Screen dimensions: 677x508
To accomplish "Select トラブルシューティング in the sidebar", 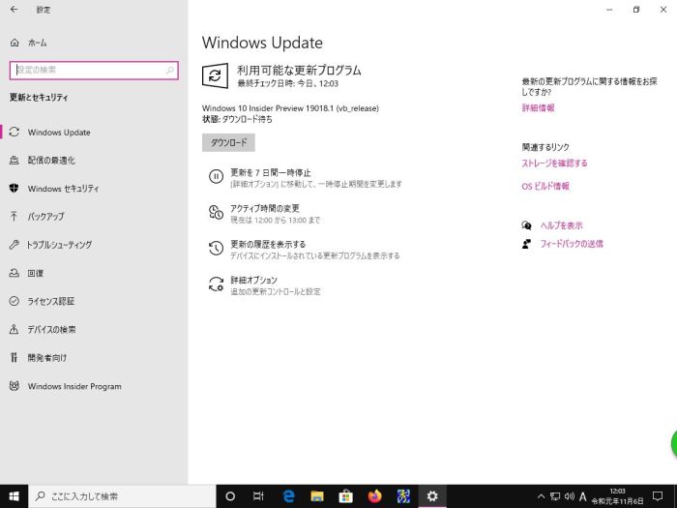I will [60, 245].
